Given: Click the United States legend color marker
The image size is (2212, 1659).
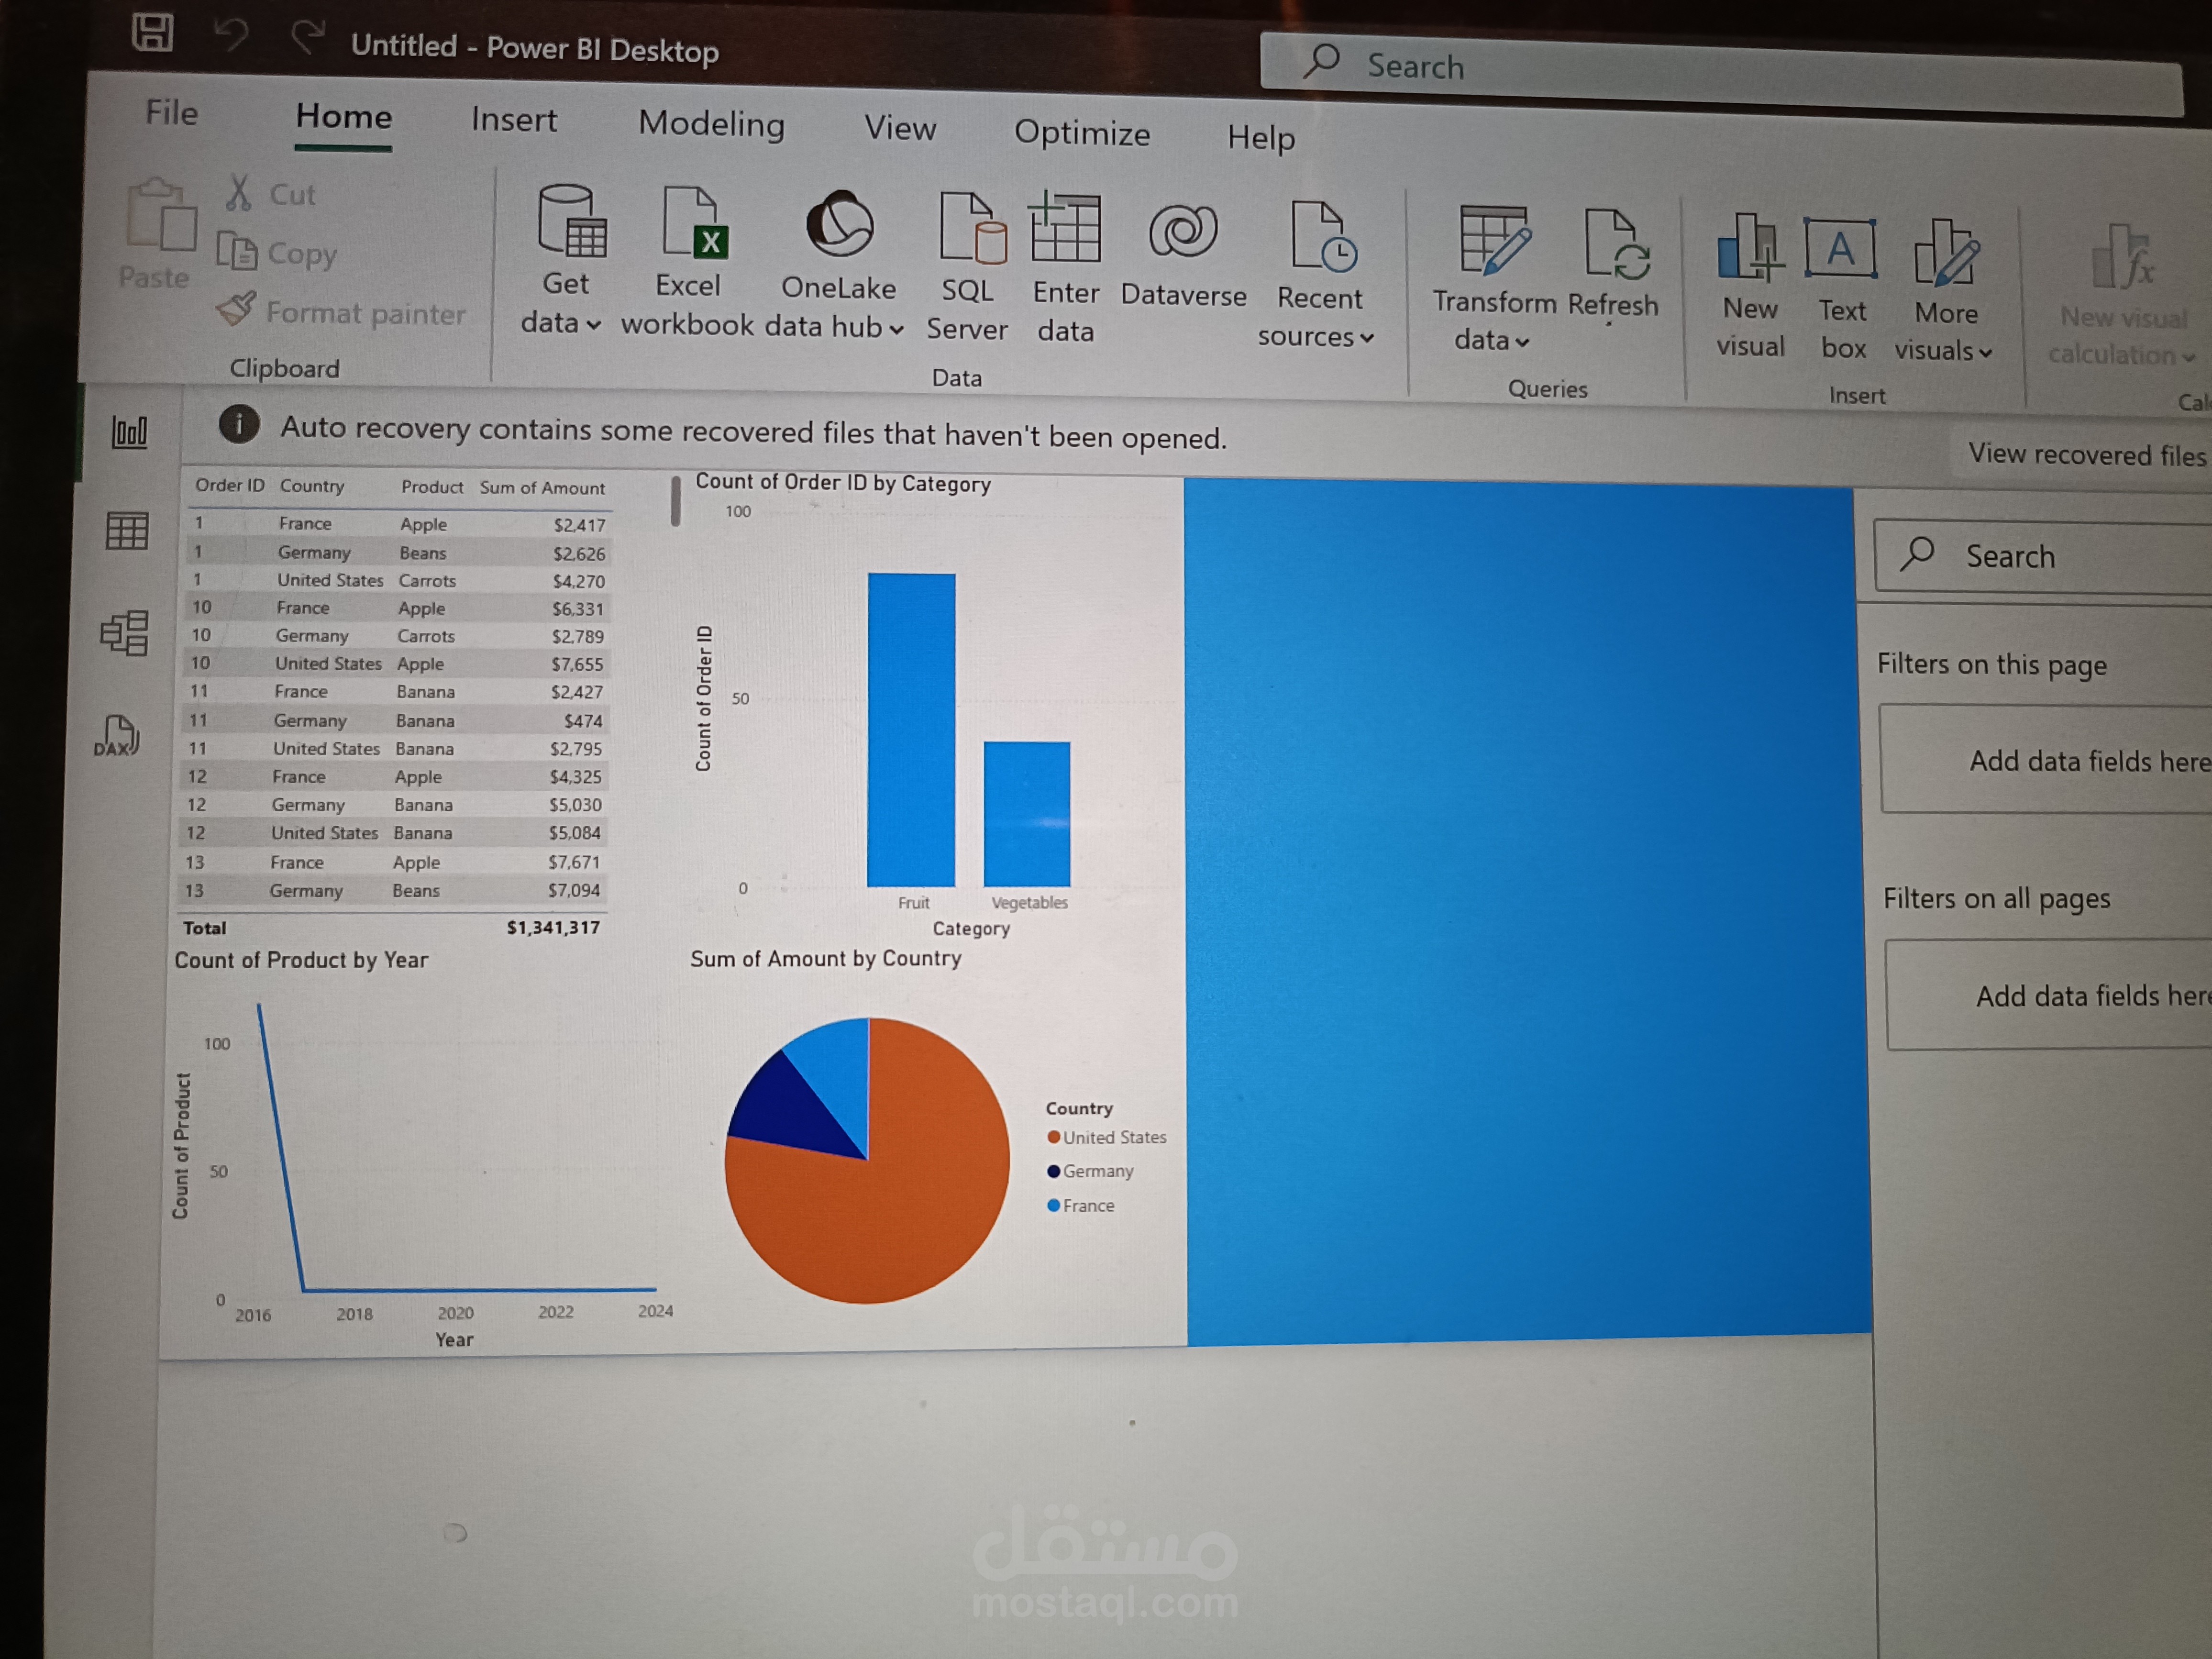Looking at the screenshot, I should click(1053, 1137).
